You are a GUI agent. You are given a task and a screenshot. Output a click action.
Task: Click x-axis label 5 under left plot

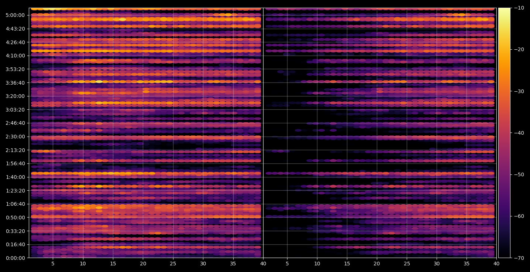click(x=53, y=264)
